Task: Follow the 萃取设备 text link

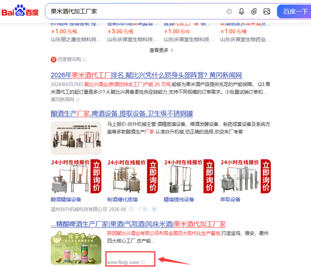Action: (230, 200)
